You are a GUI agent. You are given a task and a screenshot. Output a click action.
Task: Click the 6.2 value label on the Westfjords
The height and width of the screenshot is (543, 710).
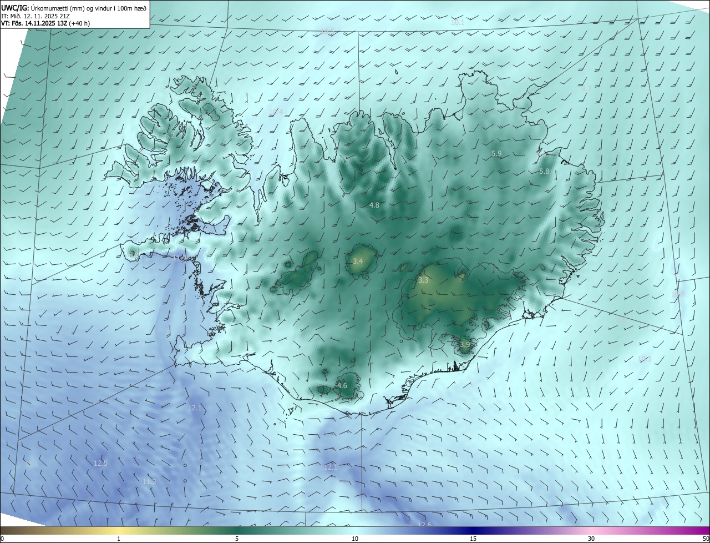pos(170,136)
